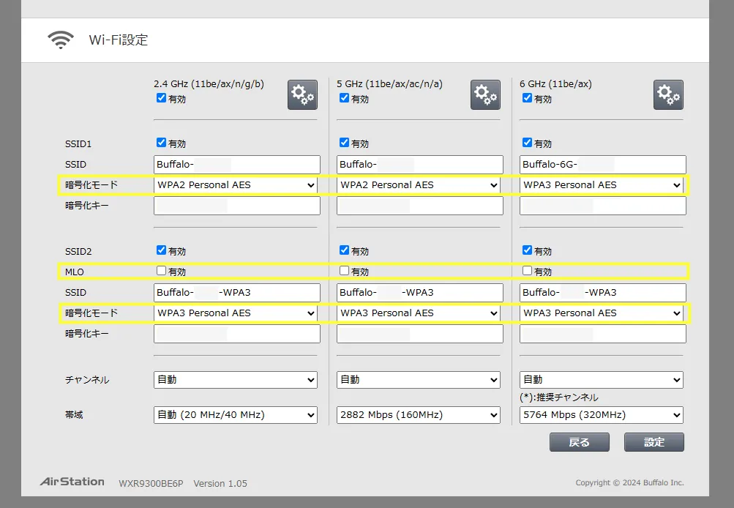Open SSID1 encryption mode dropdown for 5 GHz
734x508 pixels.
[419, 185]
